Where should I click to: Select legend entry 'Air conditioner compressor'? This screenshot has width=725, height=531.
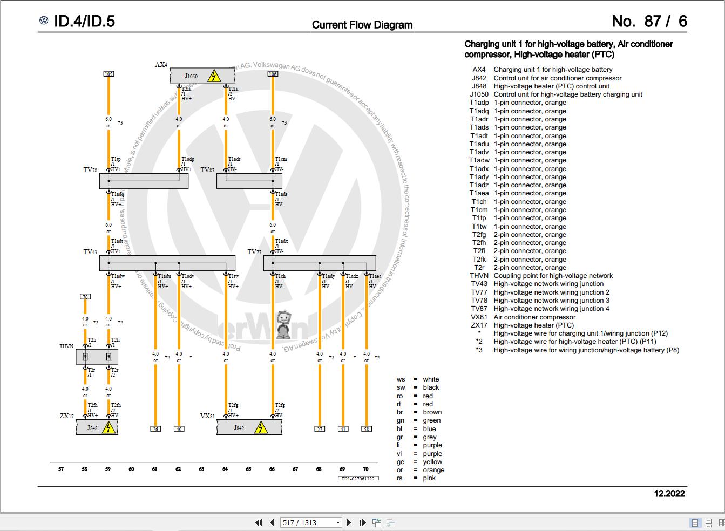534,317
